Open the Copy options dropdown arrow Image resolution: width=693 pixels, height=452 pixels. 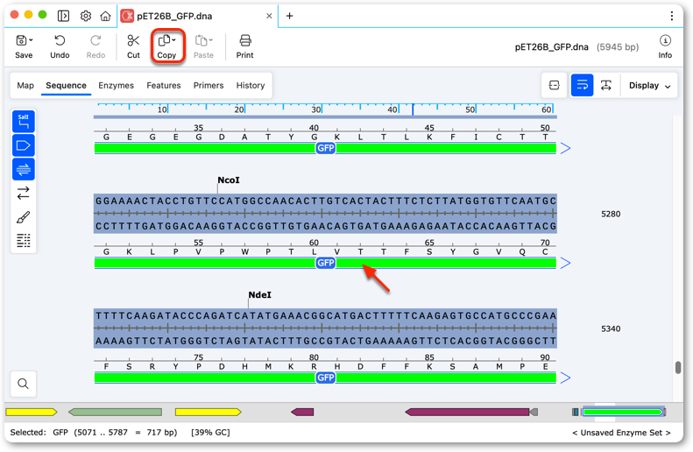173,40
